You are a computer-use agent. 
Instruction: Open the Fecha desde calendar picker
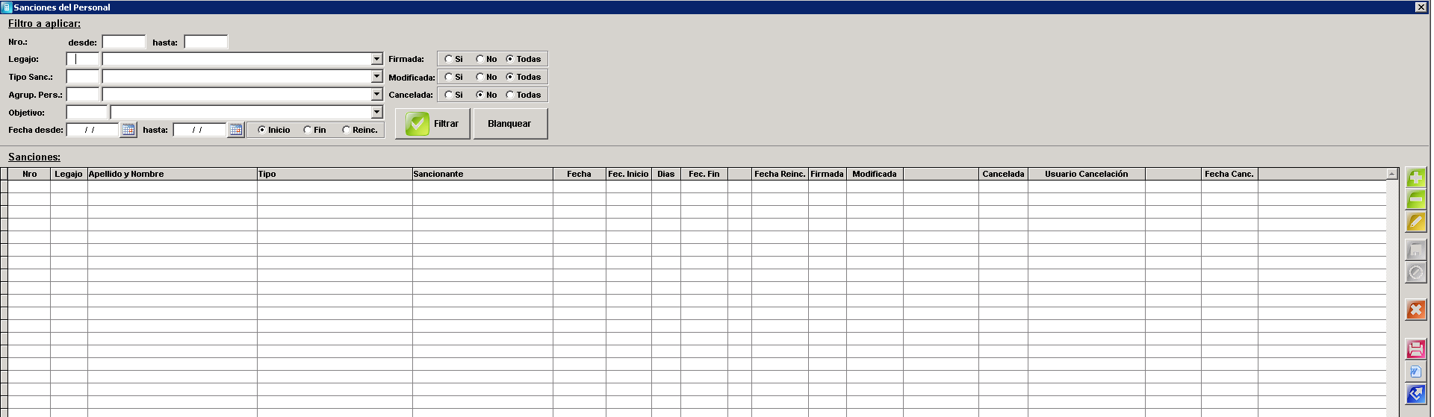[x=128, y=130]
